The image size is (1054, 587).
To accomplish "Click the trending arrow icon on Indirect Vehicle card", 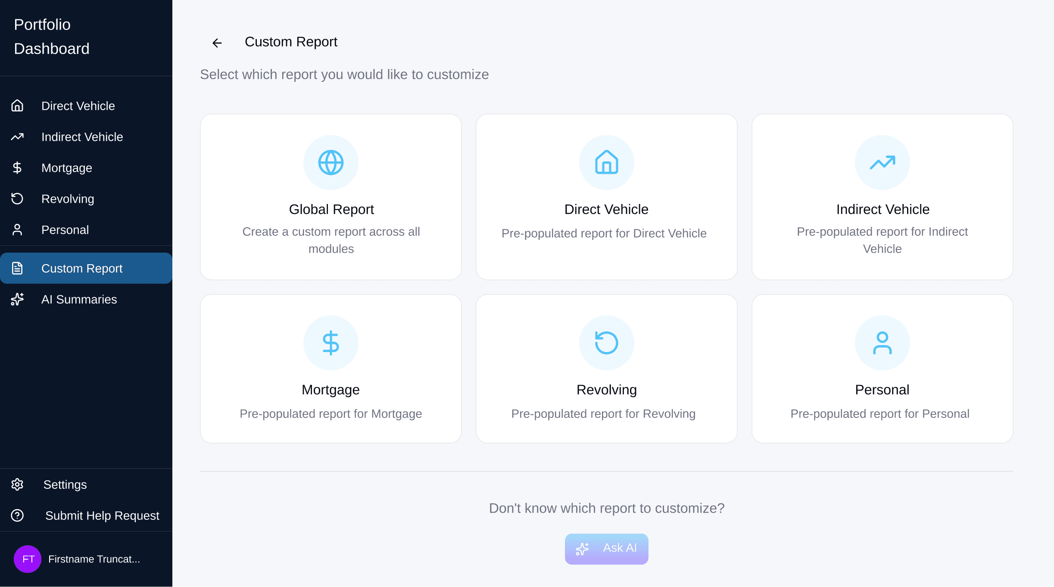I will coord(882,163).
